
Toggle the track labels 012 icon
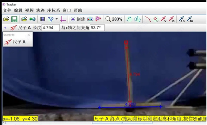point(137,19)
